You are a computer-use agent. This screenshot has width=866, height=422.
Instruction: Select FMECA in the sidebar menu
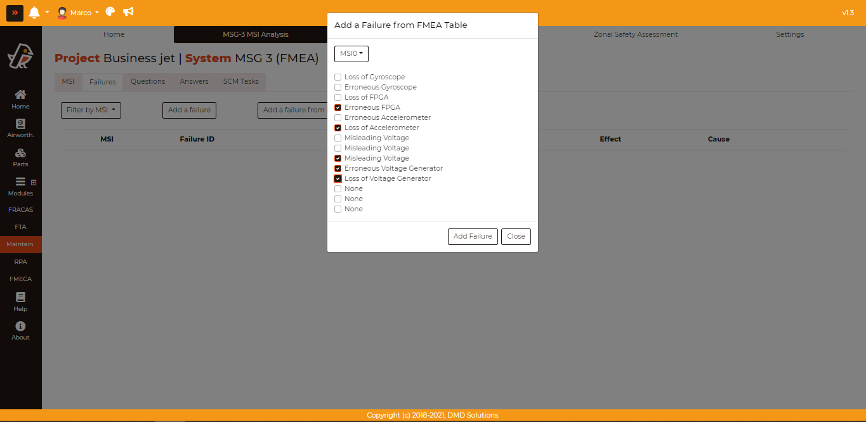click(x=20, y=279)
